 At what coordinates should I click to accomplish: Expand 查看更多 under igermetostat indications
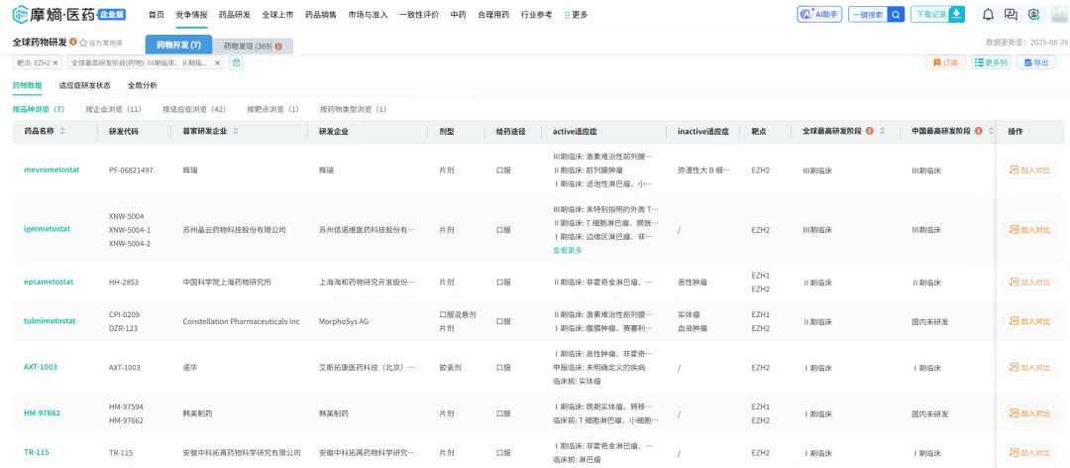pyautogui.click(x=568, y=250)
